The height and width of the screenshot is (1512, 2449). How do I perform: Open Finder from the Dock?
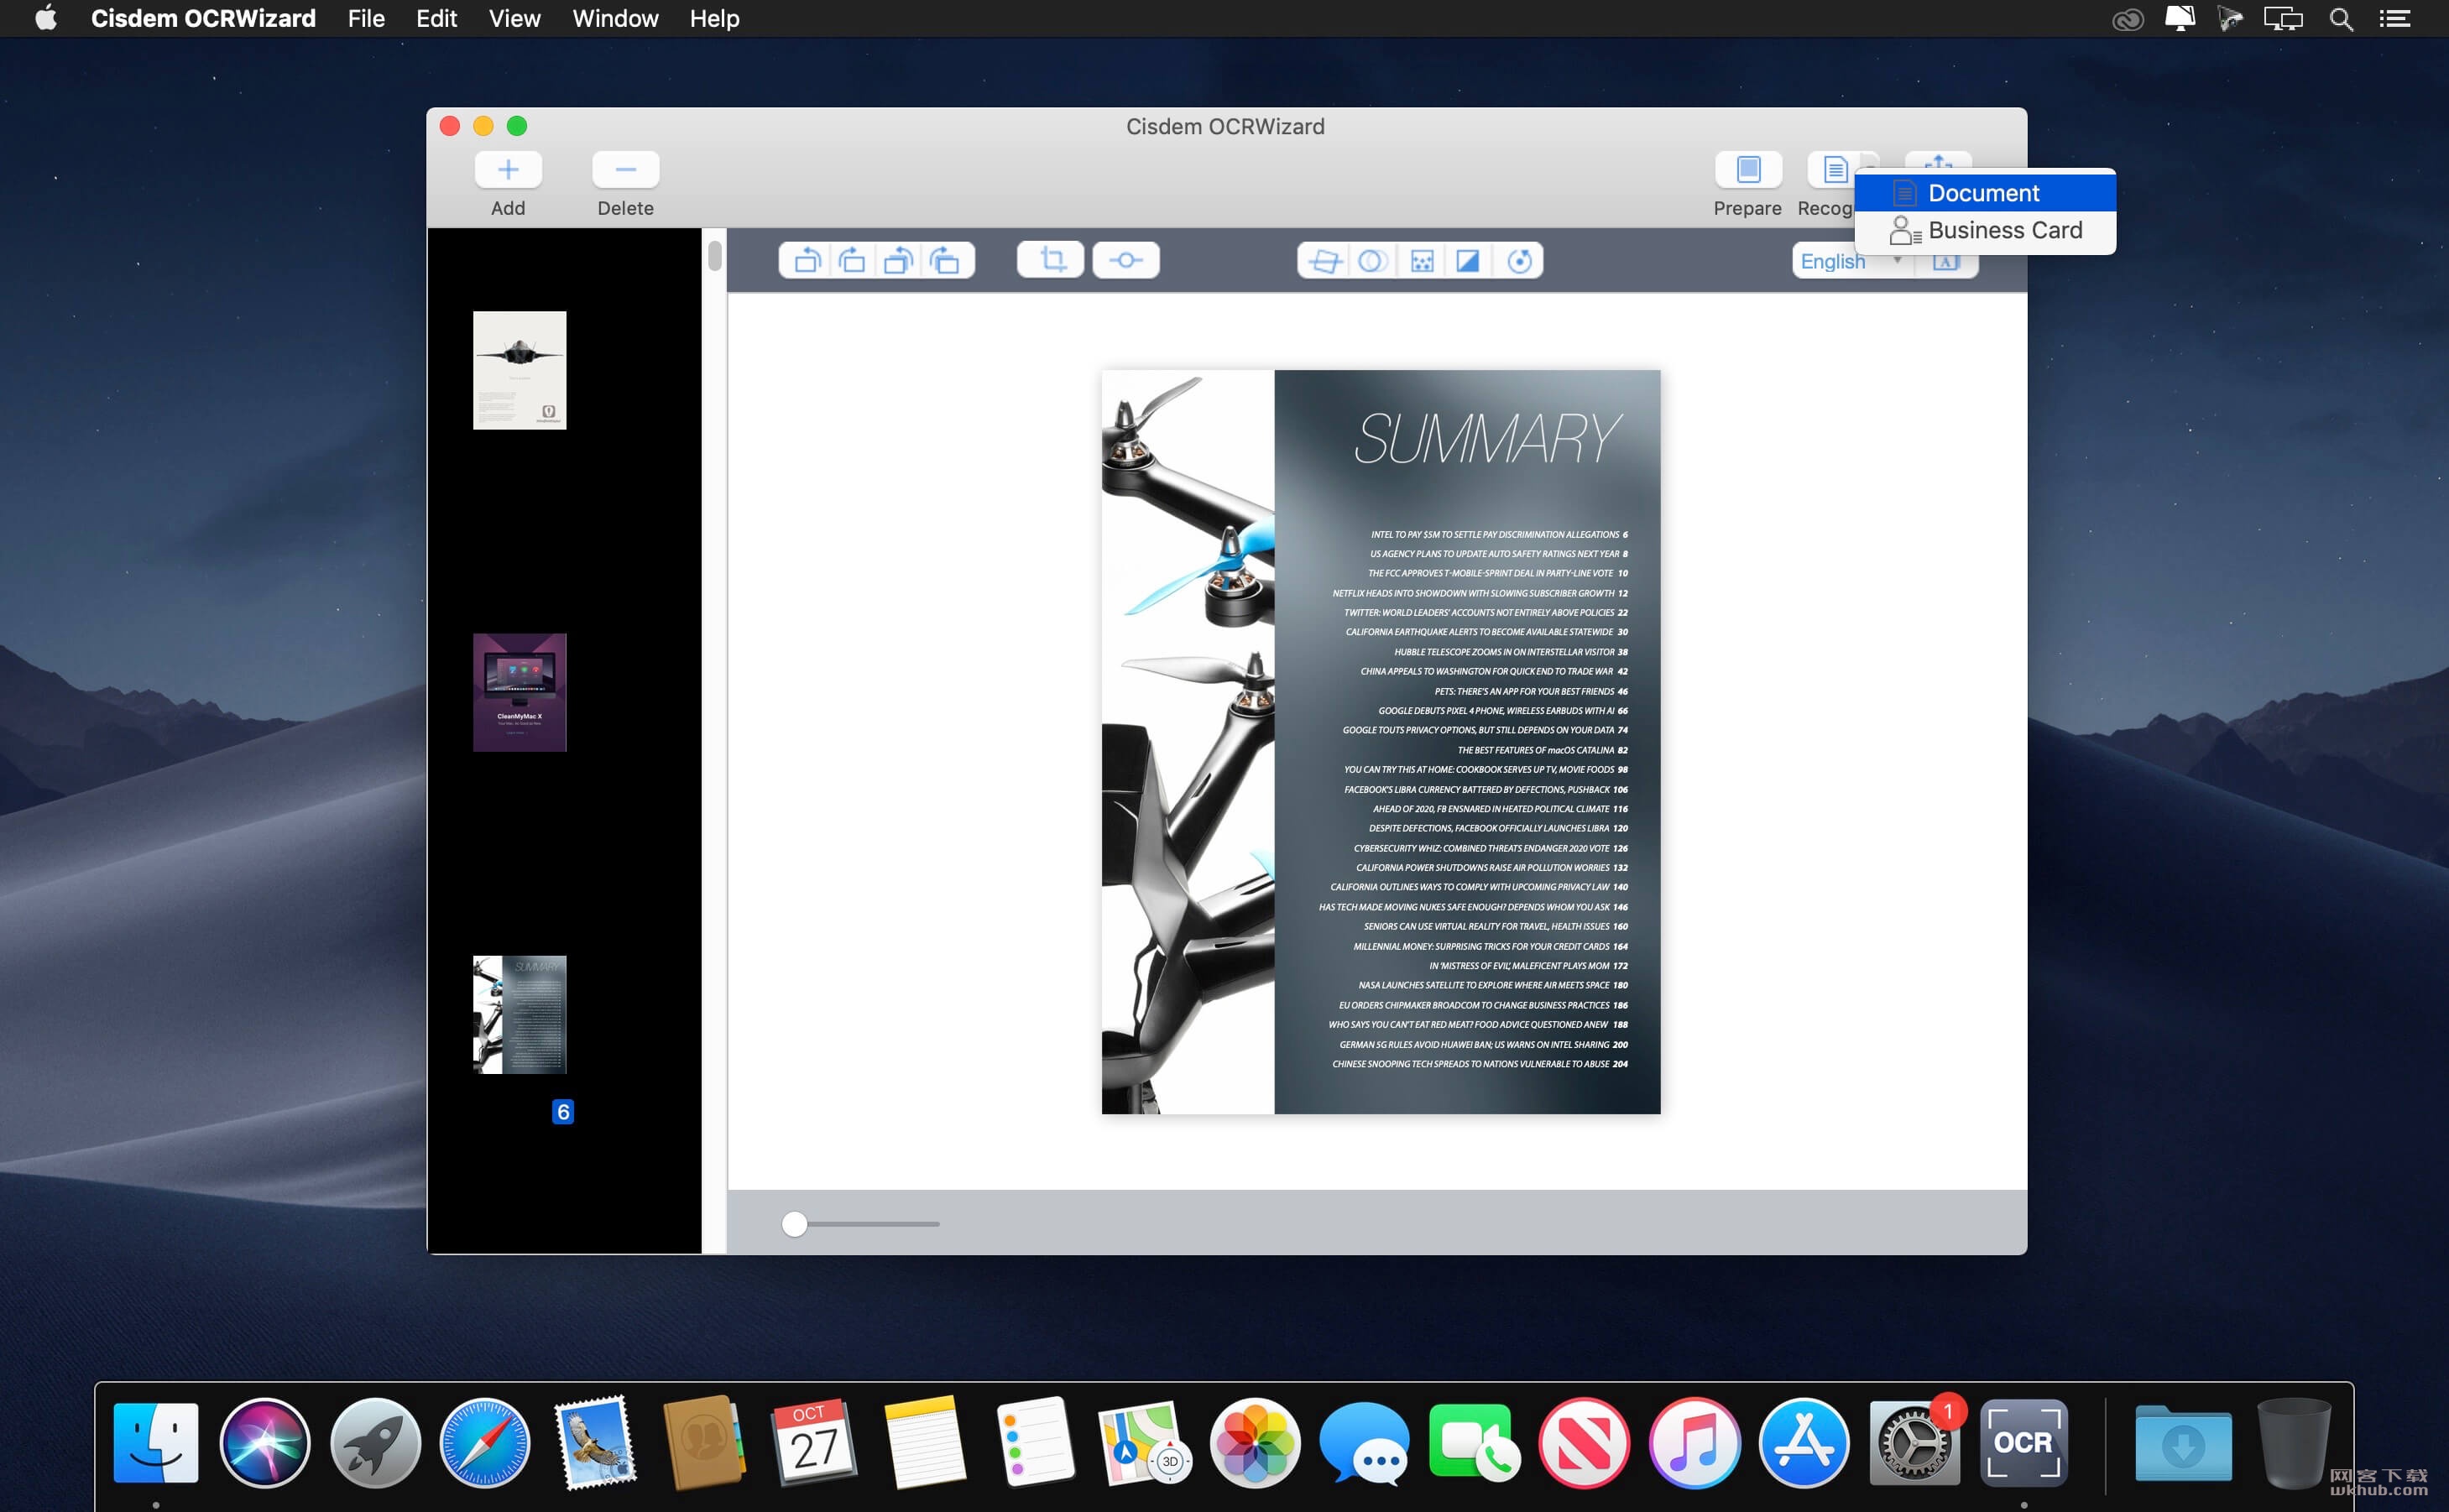[x=156, y=1442]
